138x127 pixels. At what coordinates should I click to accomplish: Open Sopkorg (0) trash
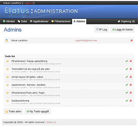(x=126, y=21)
